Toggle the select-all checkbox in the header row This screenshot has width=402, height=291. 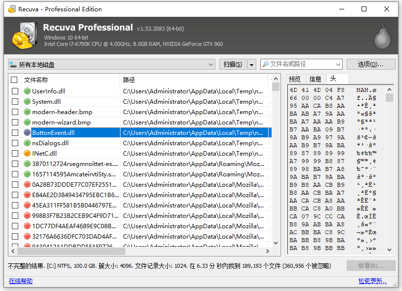coord(14,80)
